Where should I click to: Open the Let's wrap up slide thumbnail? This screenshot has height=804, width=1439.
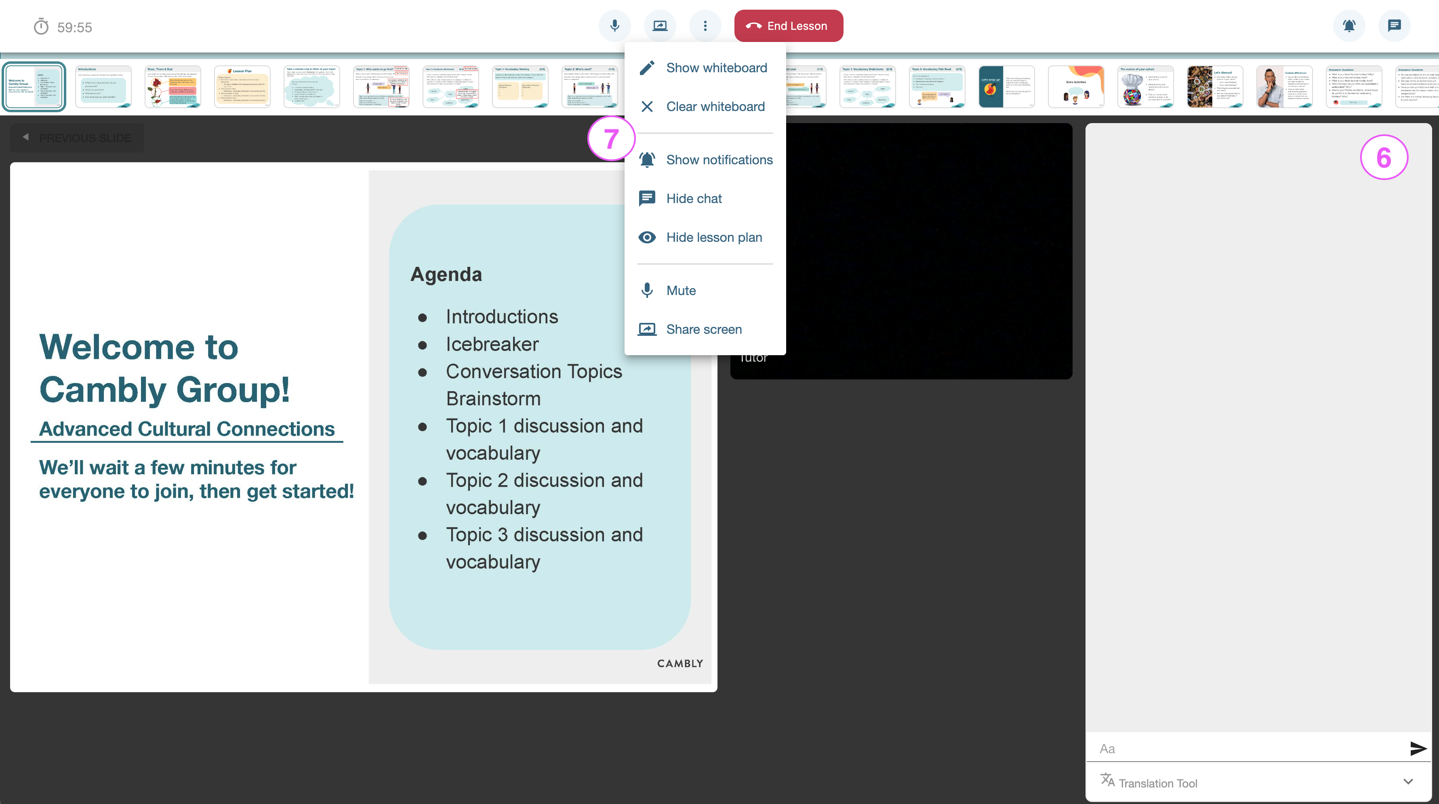pyautogui.click(x=1007, y=87)
